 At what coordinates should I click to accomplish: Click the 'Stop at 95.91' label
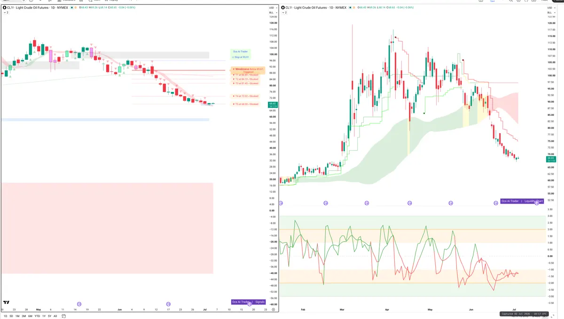(x=240, y=57)
